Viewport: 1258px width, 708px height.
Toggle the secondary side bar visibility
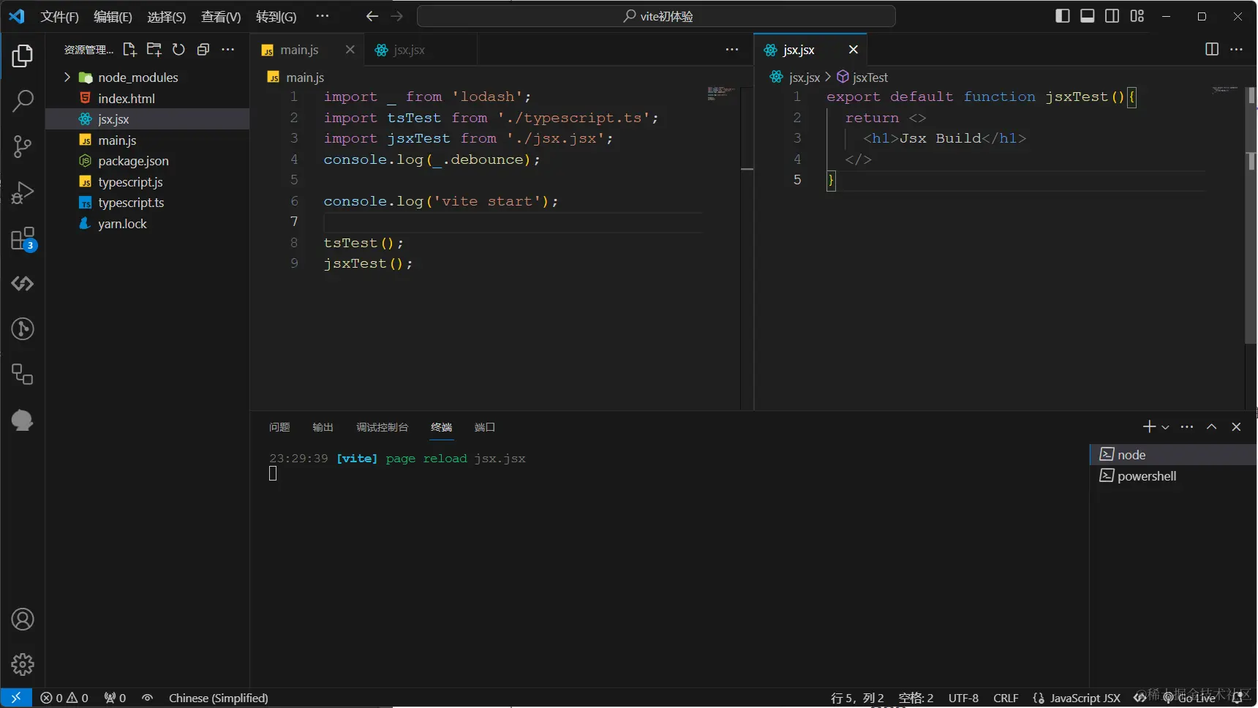pos(1112,16)
